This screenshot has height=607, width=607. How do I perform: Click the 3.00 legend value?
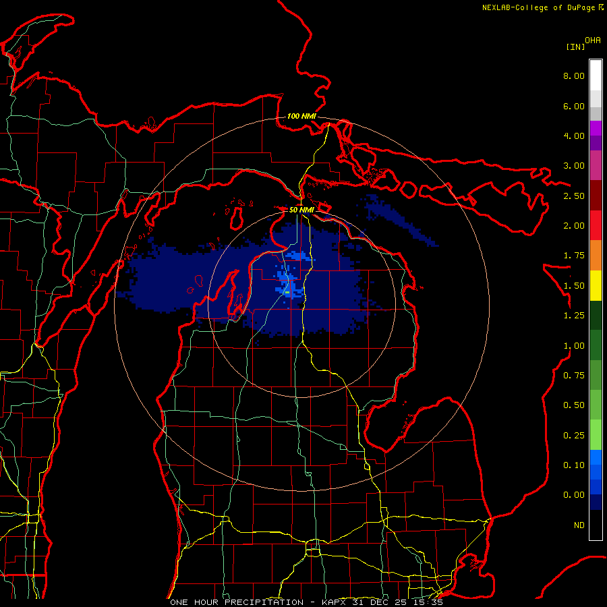(x=574, y=166)
